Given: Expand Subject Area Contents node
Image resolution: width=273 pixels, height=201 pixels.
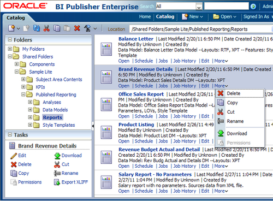Looking at the screenshot, I should (x=23, y=79).
